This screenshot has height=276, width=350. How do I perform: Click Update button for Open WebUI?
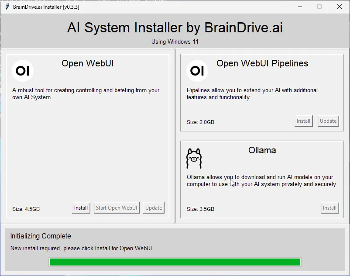point(154,208)
